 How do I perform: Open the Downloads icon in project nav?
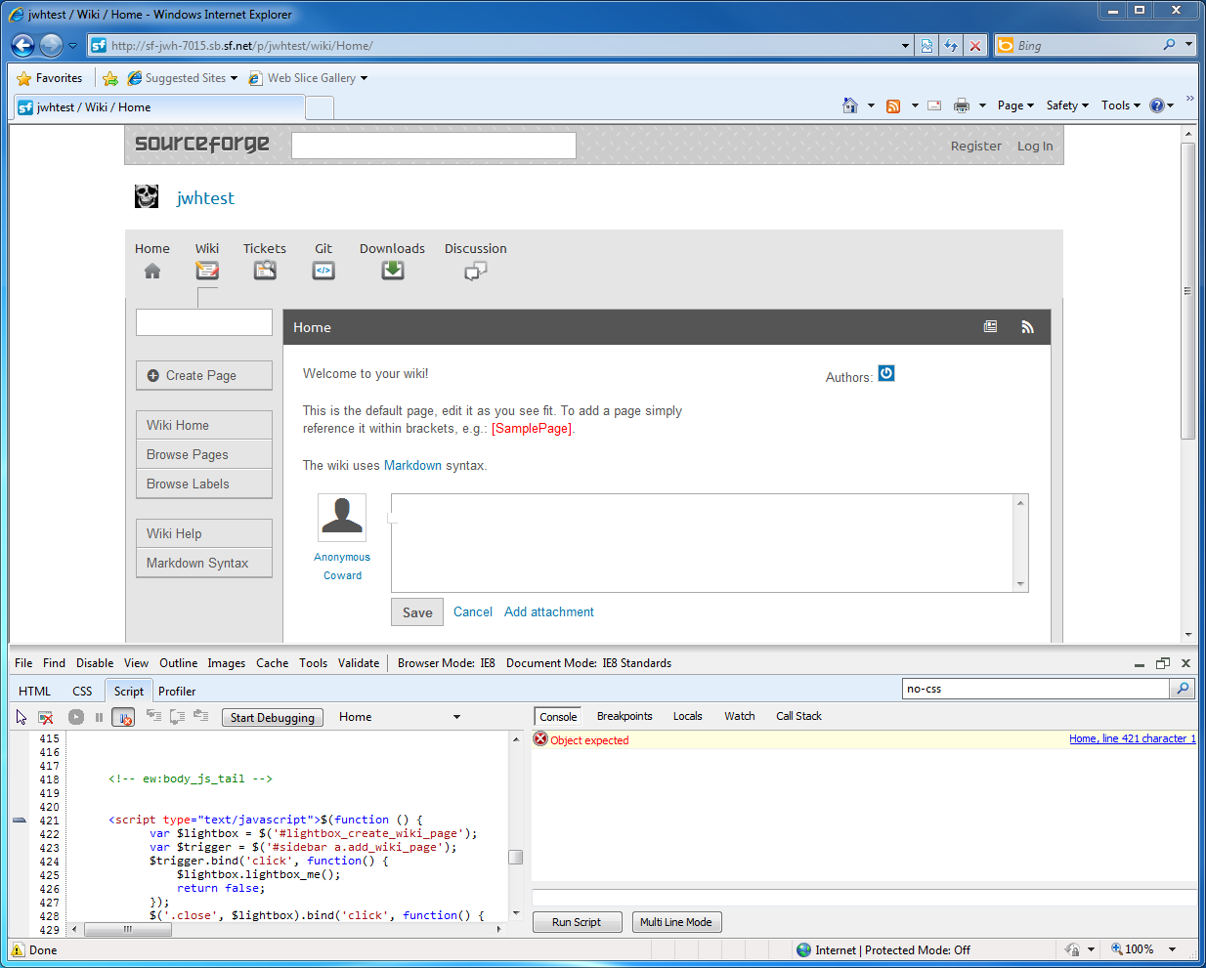pyautogui.click(x=393, y=271)
